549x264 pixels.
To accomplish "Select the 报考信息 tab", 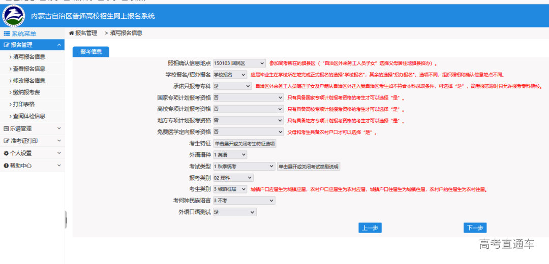I will pos(91,52).
